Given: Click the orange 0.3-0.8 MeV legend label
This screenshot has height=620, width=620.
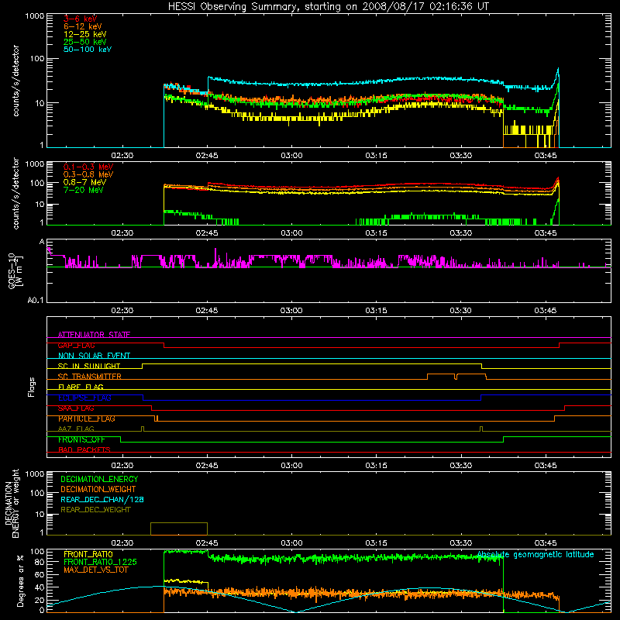Looking at the screenshot, I should tap(88, 174).
